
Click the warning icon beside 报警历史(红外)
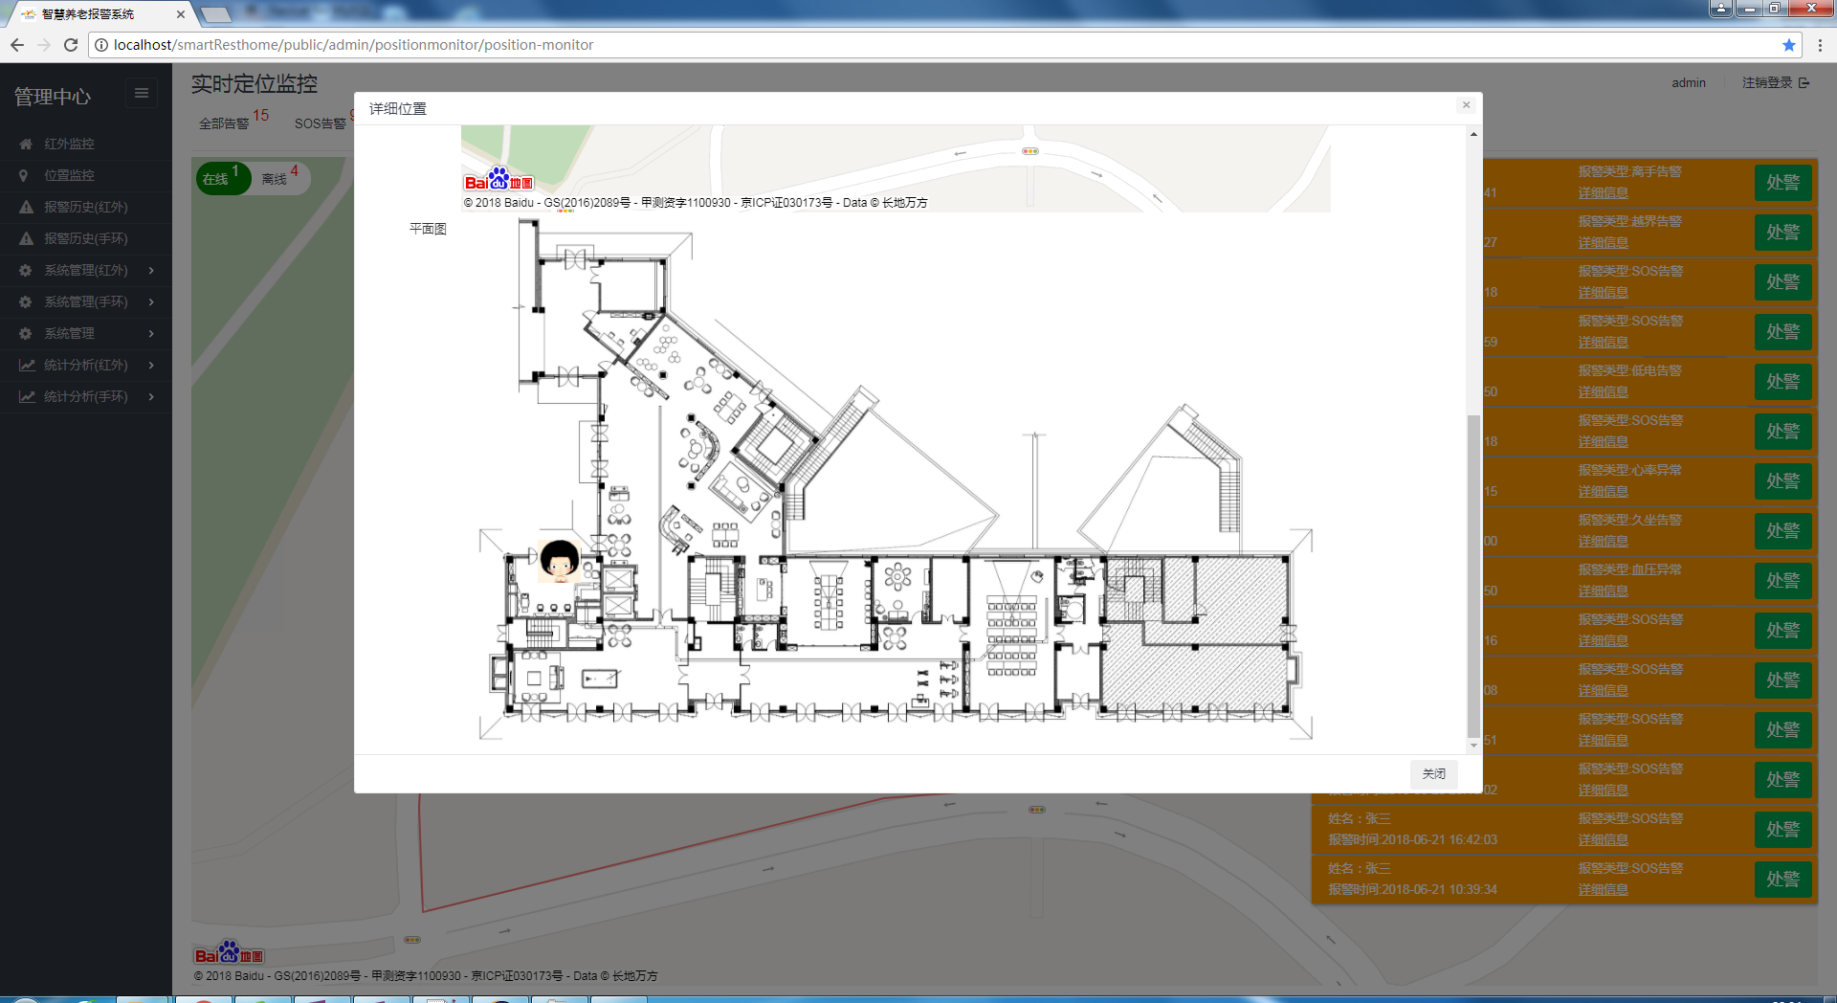coord(26,207)
